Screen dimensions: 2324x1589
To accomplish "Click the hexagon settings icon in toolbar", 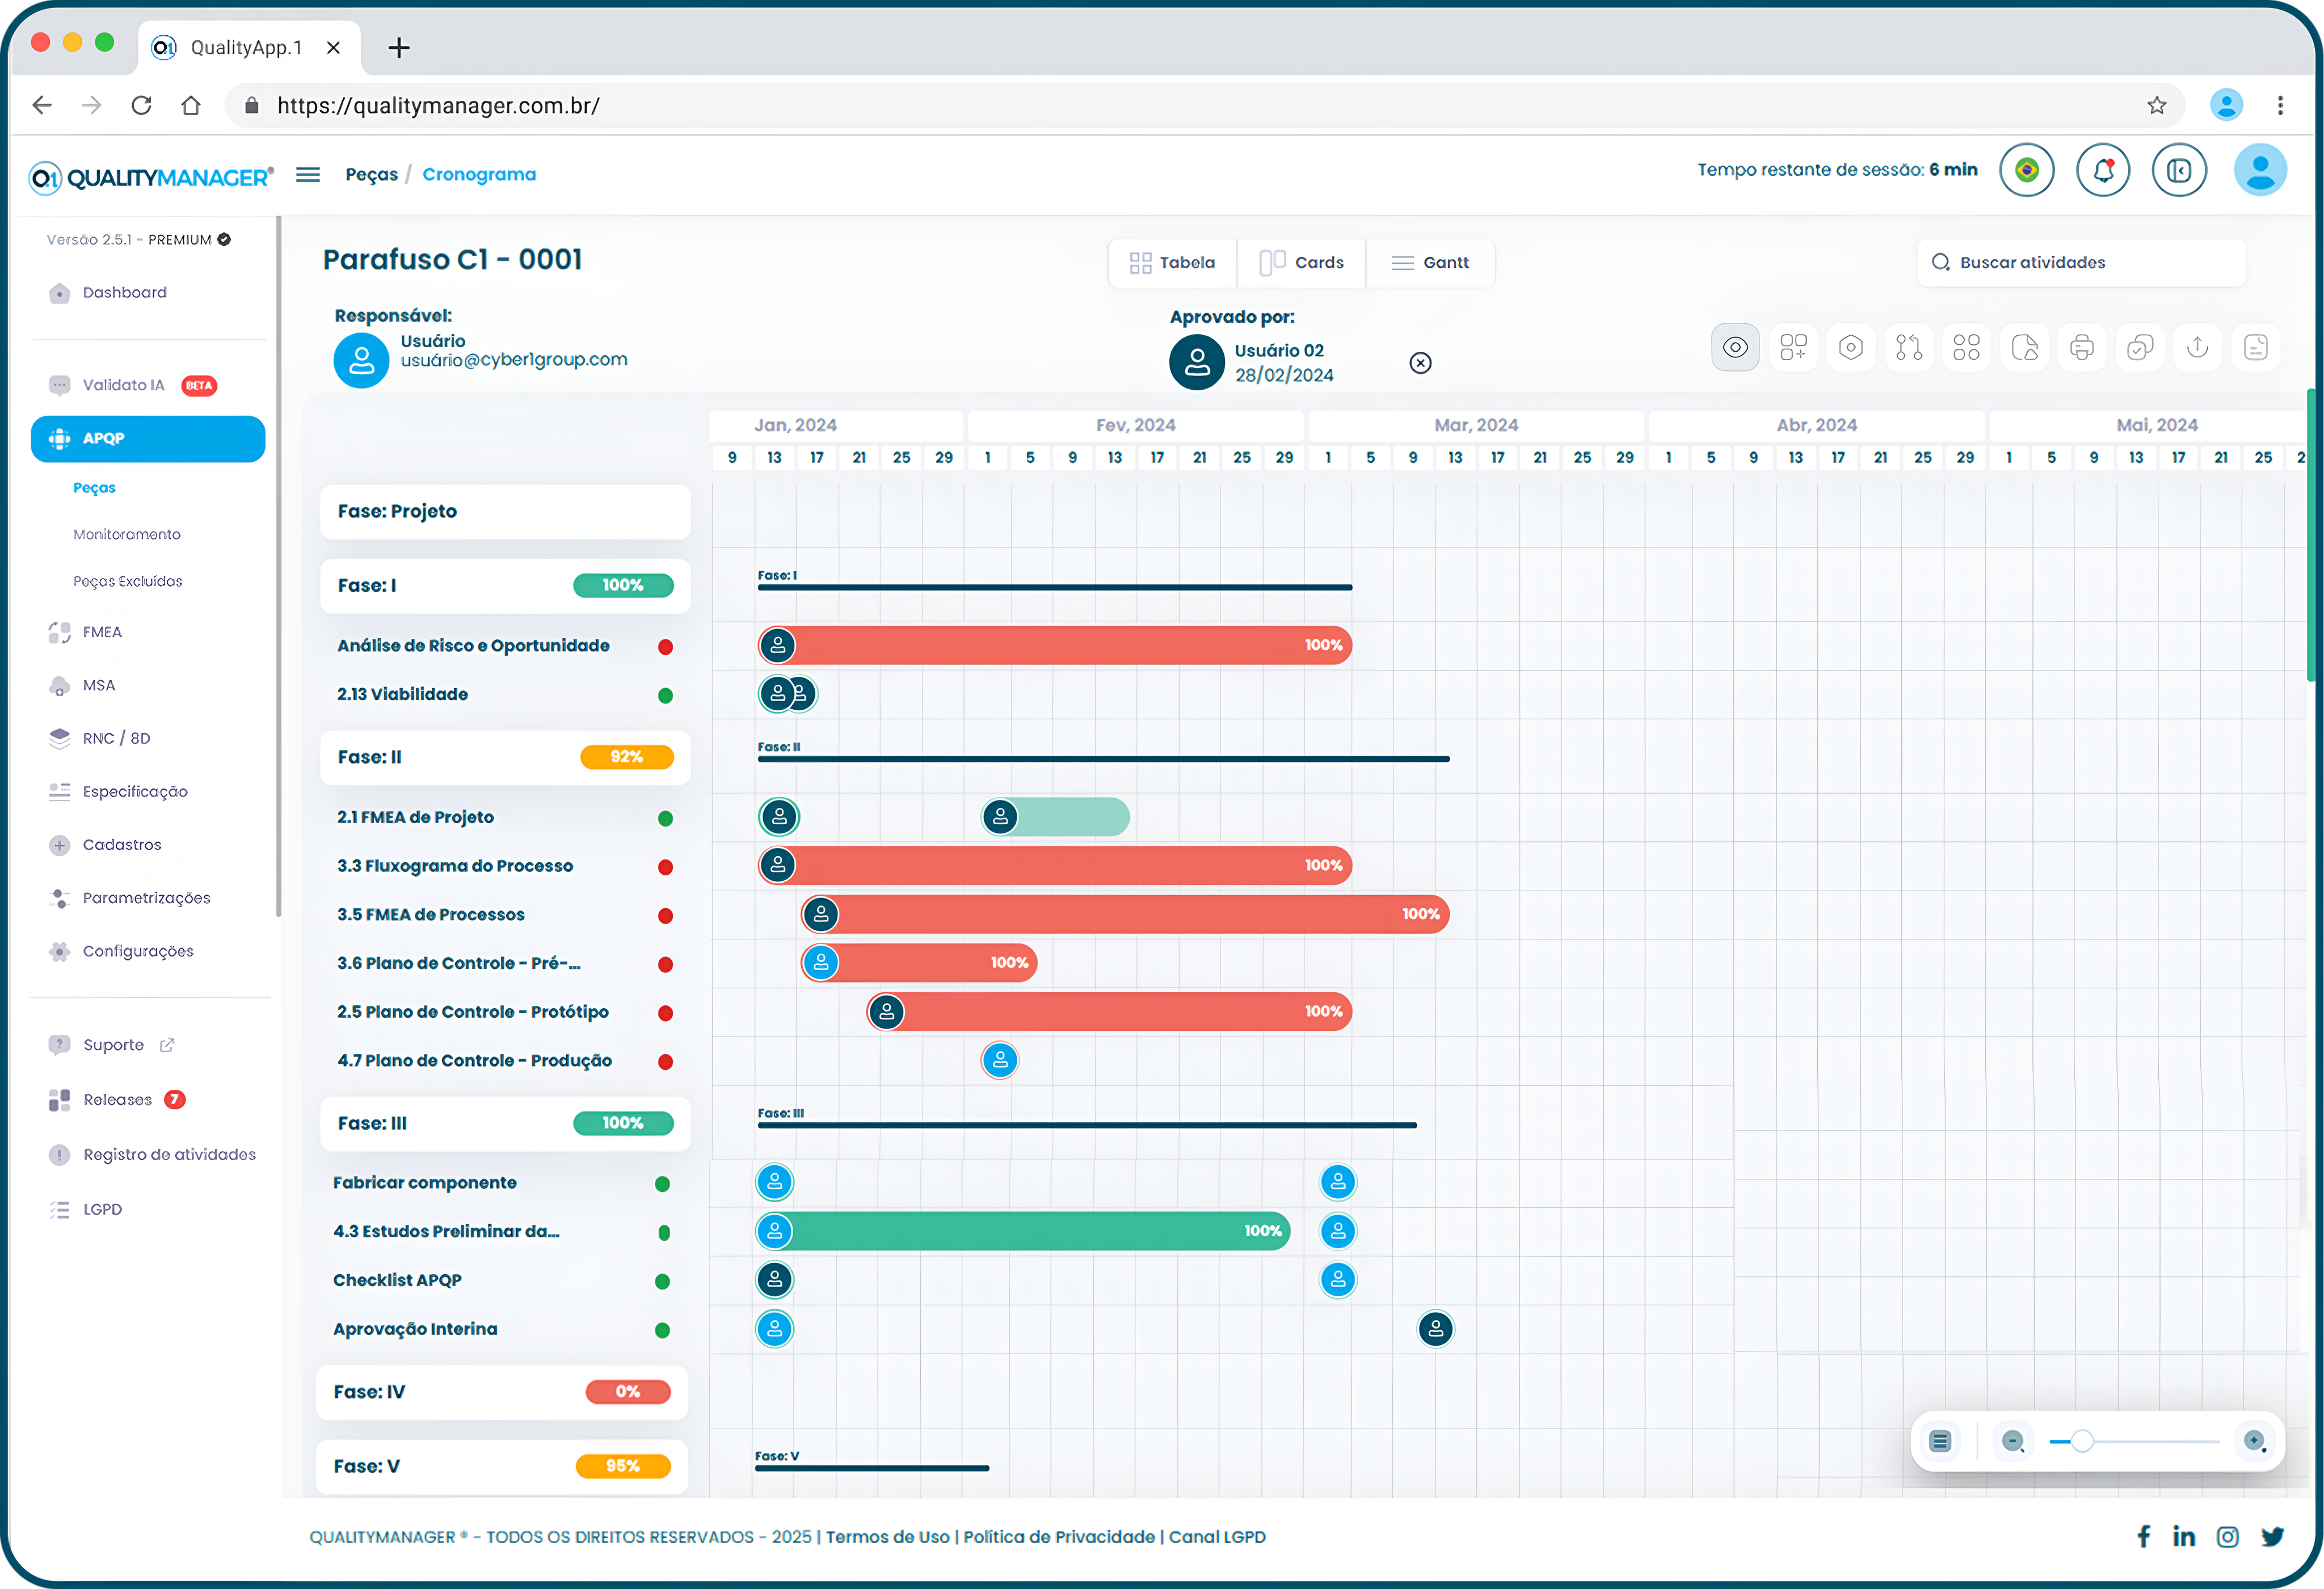I will [1851, 347].
